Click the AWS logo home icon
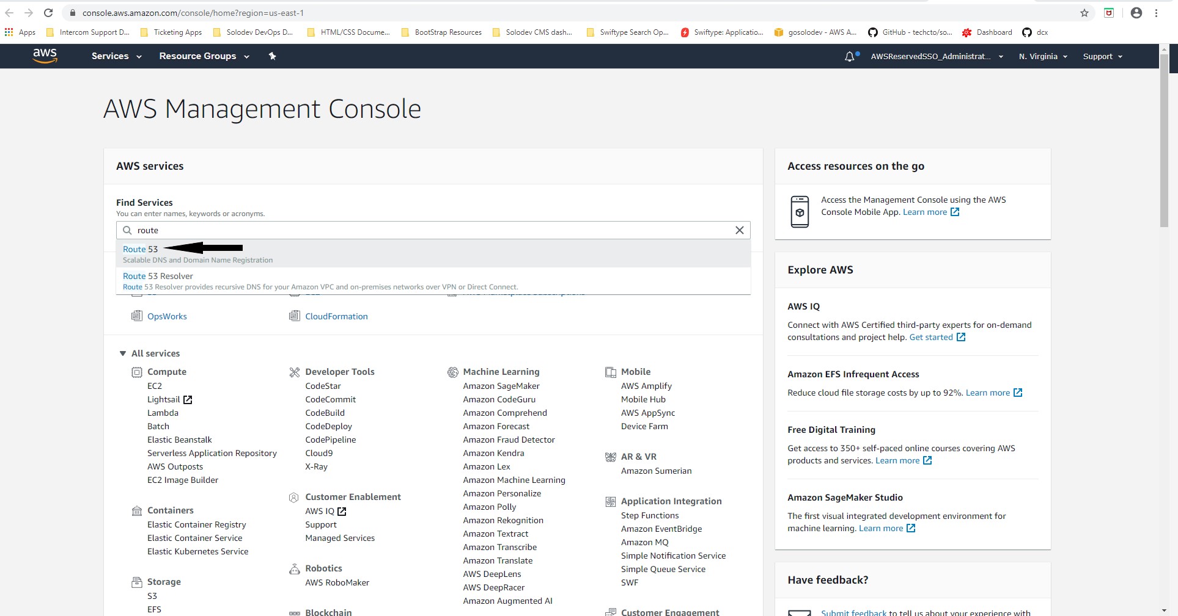 click(45, 56)
